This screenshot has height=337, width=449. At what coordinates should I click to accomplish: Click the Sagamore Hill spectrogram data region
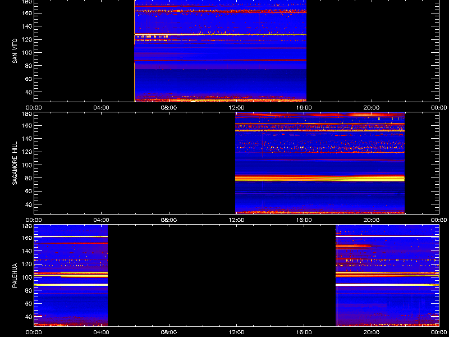point(320,163)
